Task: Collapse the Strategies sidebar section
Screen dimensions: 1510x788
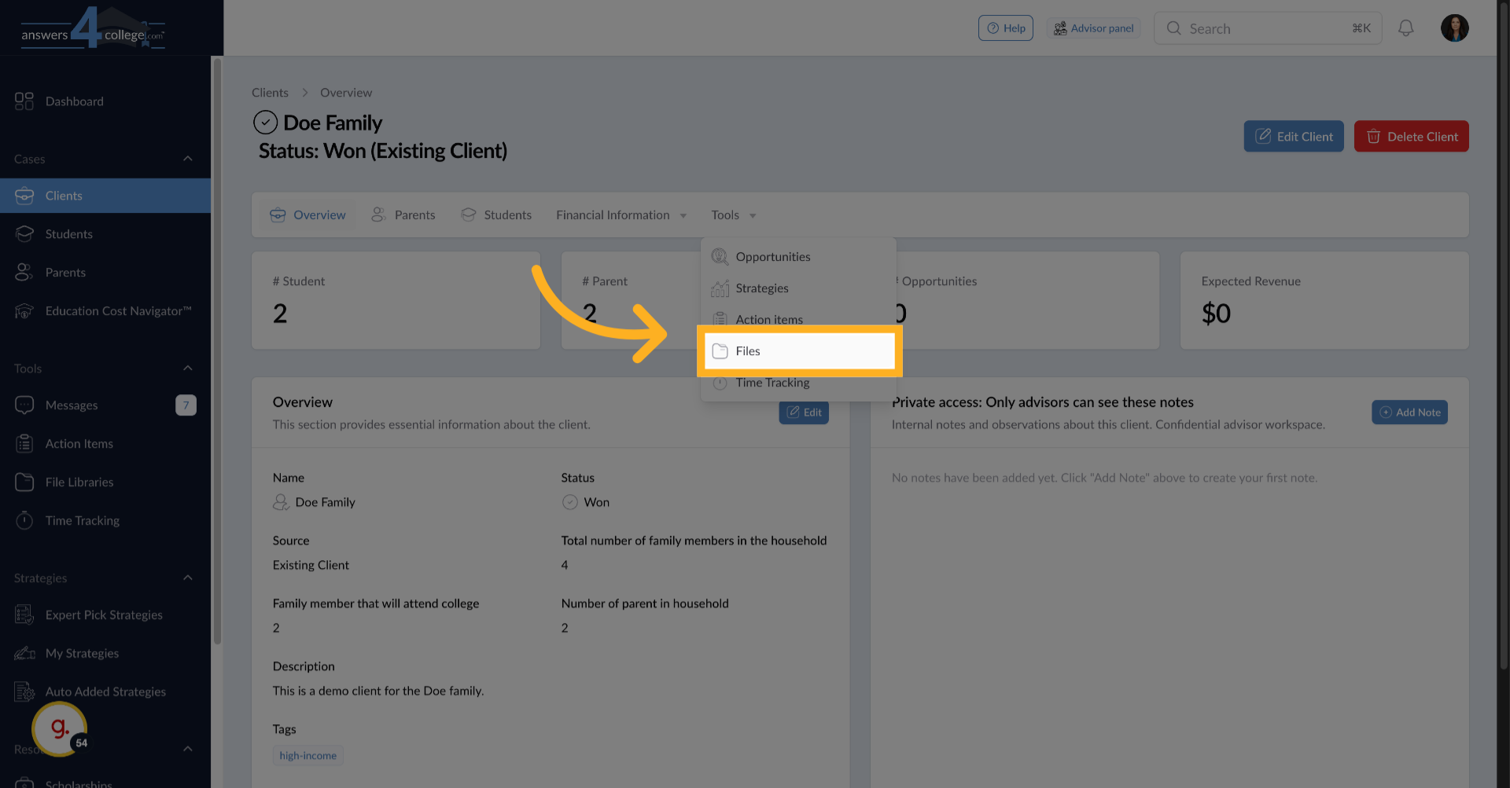Action: coord(188,578)
